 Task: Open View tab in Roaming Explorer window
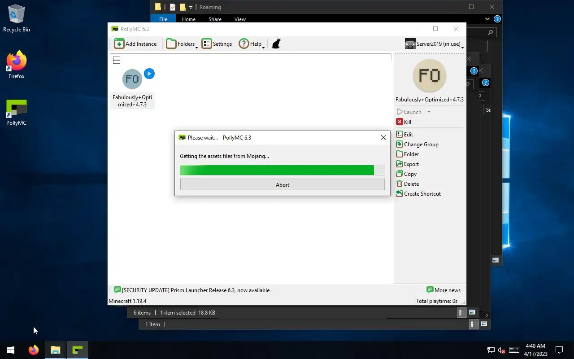[x=240, y=19]
